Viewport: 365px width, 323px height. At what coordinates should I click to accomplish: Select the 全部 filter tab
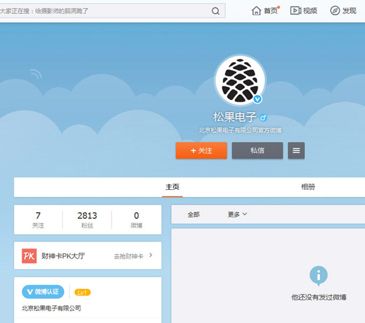point(193,215)
